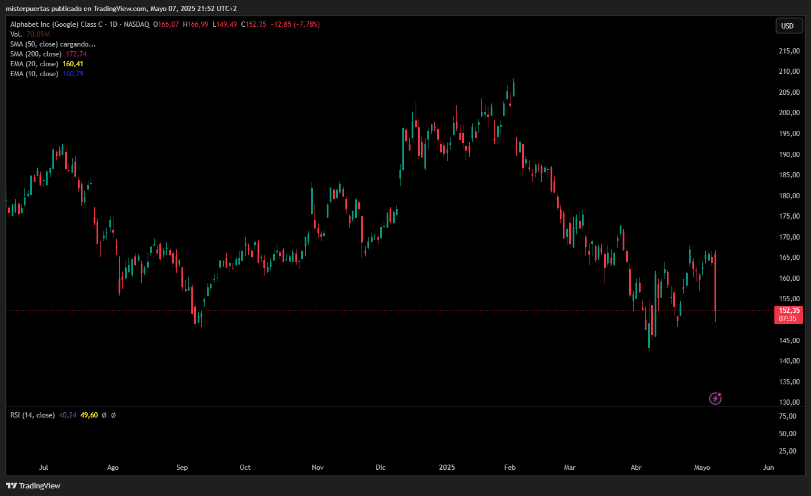The image size is (811, 496).
Task: Click the low price value L149,49
Action: click(x=224, y=24)
